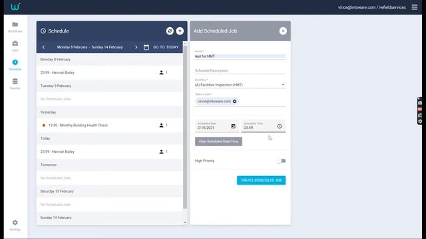
Task: Close the Add Scheduled Job panel
Action: 283,31
